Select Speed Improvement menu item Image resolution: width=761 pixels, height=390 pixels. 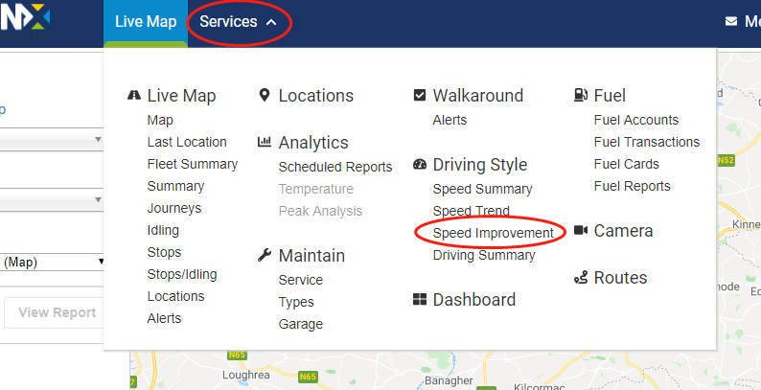(x=493, y=233)
